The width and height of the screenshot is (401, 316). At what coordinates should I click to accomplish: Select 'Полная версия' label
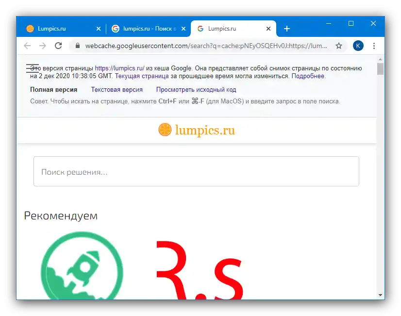[54, 90]
